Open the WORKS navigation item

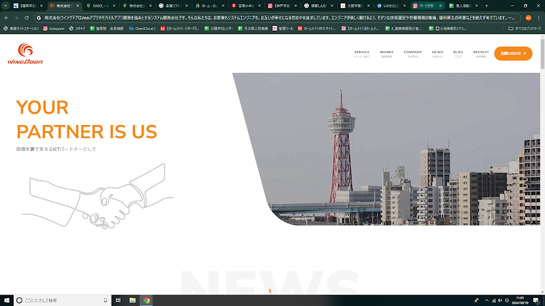(x=386, y=54)
